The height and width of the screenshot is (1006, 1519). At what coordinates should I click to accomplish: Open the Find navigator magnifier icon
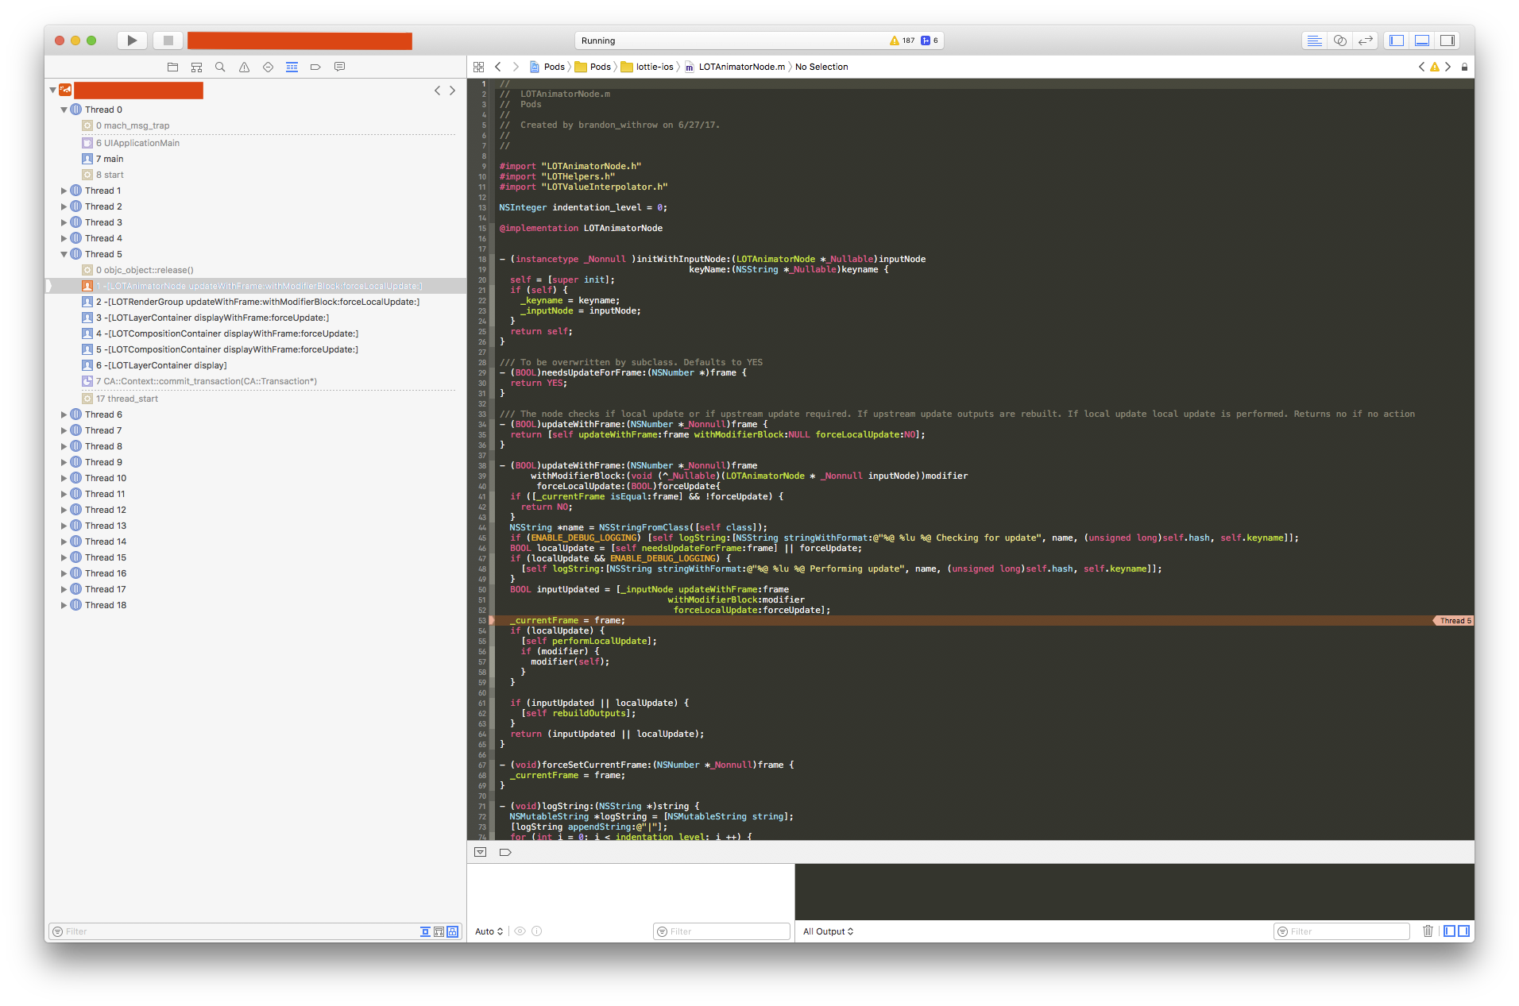(220, 67)
